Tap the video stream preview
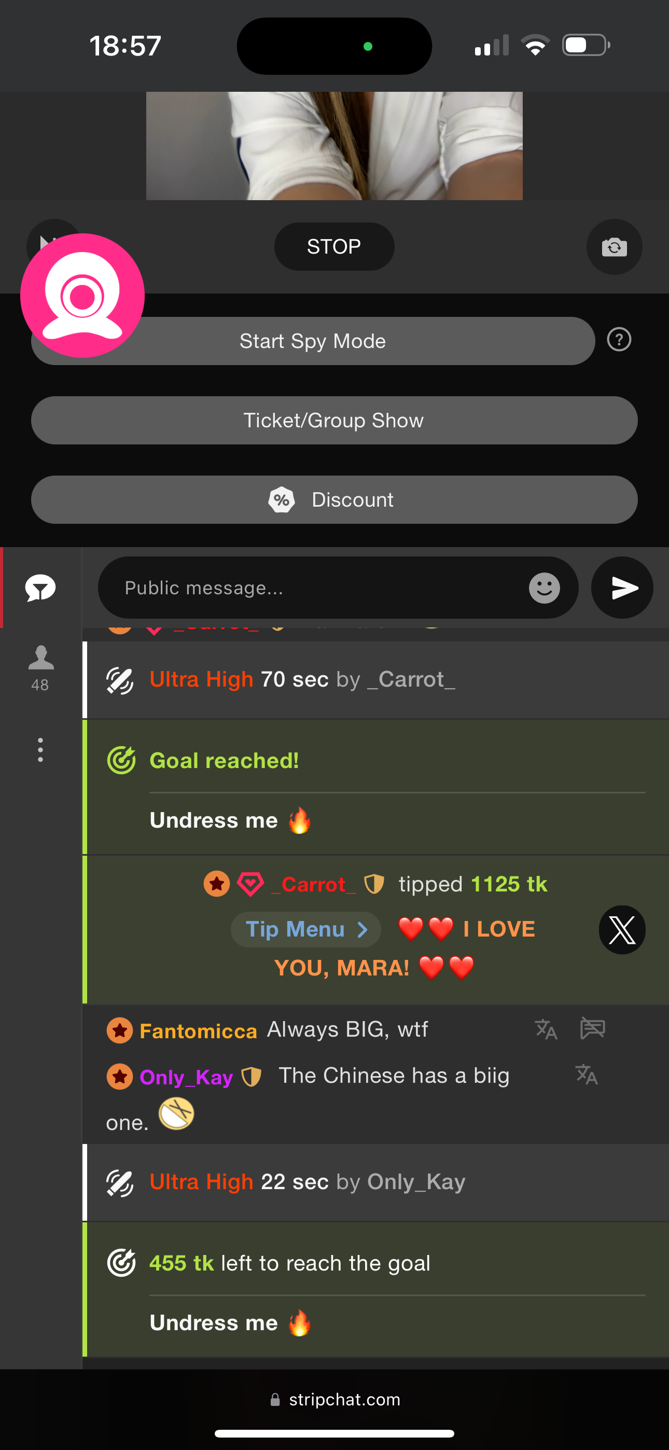 pos(334,146)
